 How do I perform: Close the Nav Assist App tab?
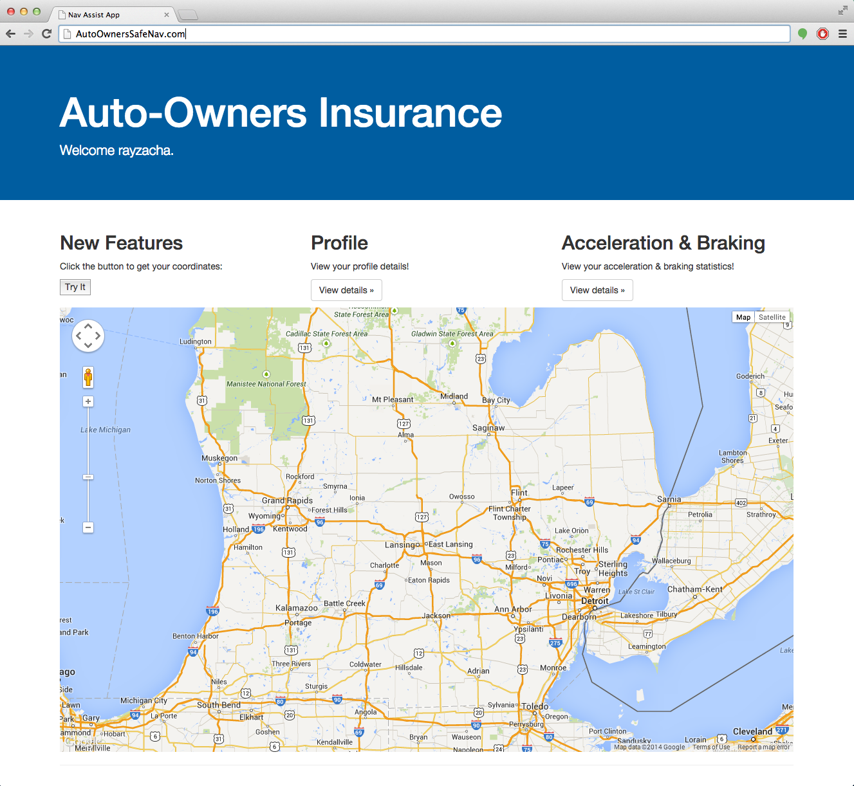pos(167,15)
